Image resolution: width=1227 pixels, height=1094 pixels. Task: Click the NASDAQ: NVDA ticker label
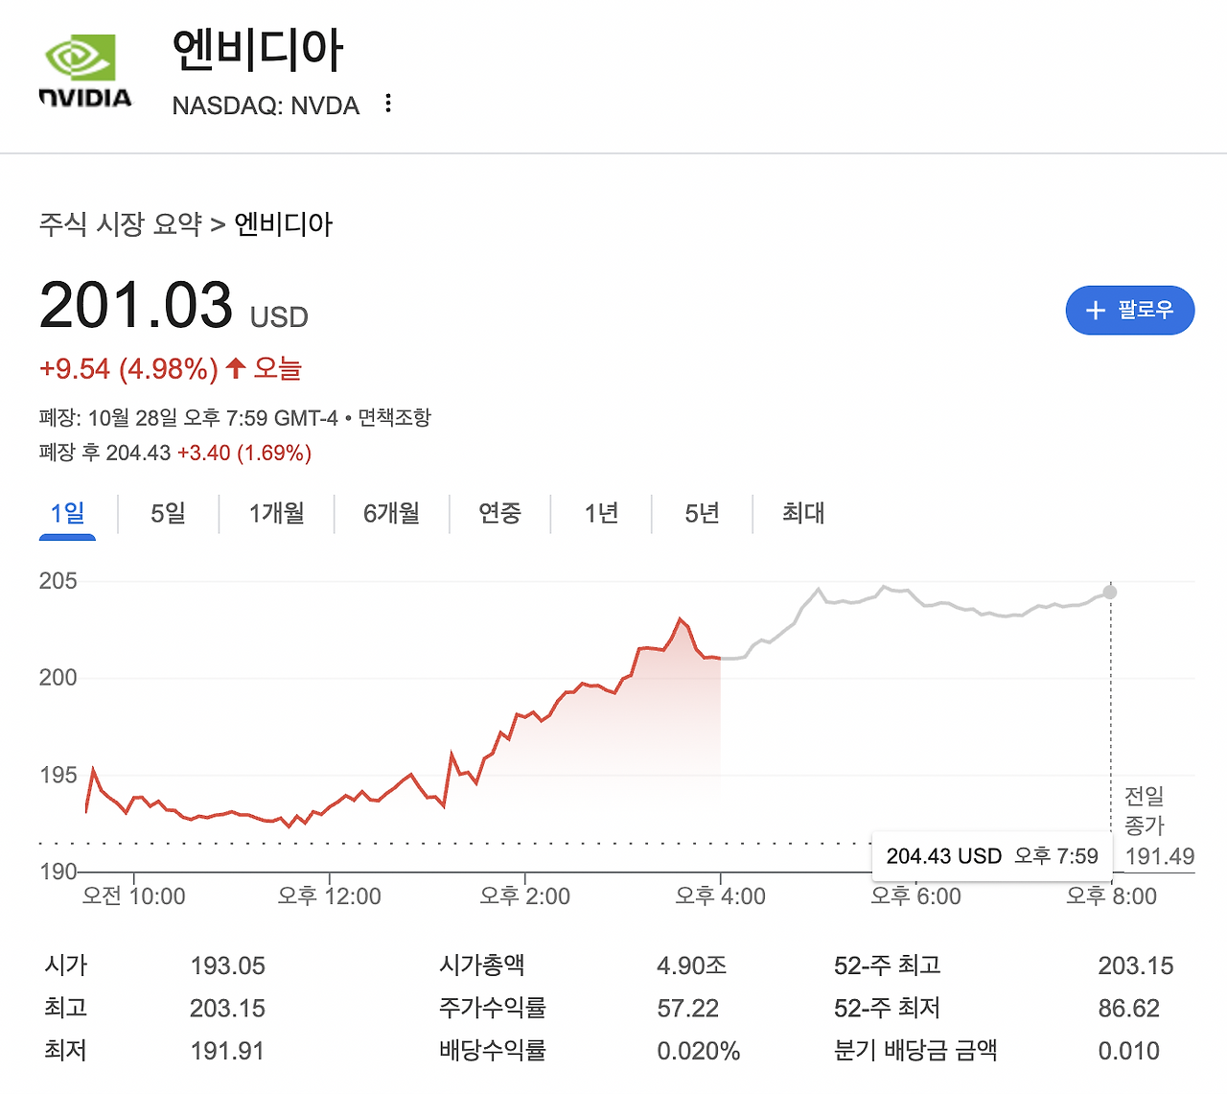point(265,105)
